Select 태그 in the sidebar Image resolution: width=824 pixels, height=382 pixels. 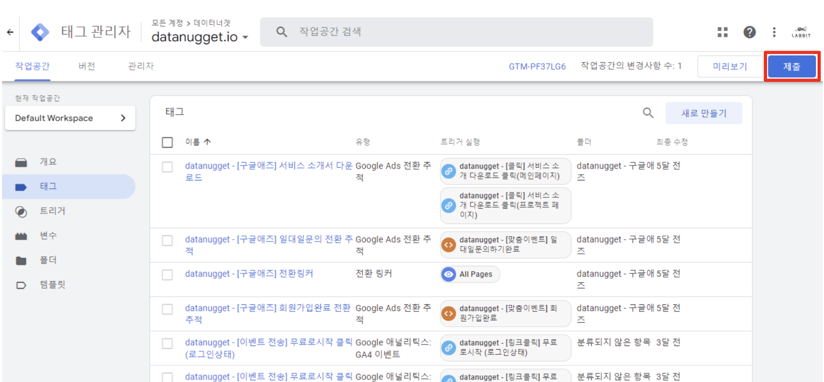pos(68,186)
